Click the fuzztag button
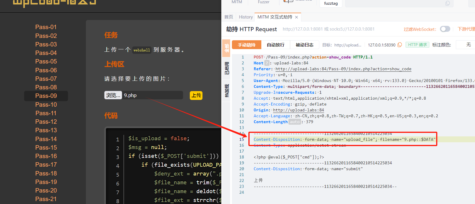 pos(331,3)
